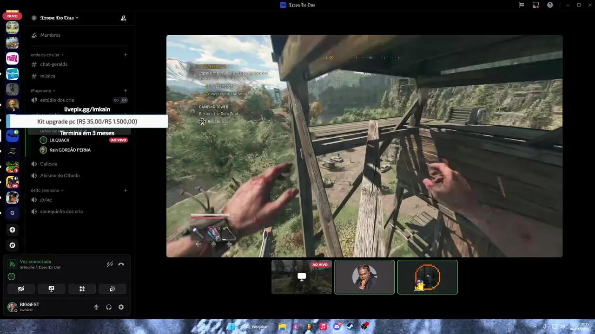Open the Tropa Do Dus server dropdown
595x334 pixels.
point(59,18)
